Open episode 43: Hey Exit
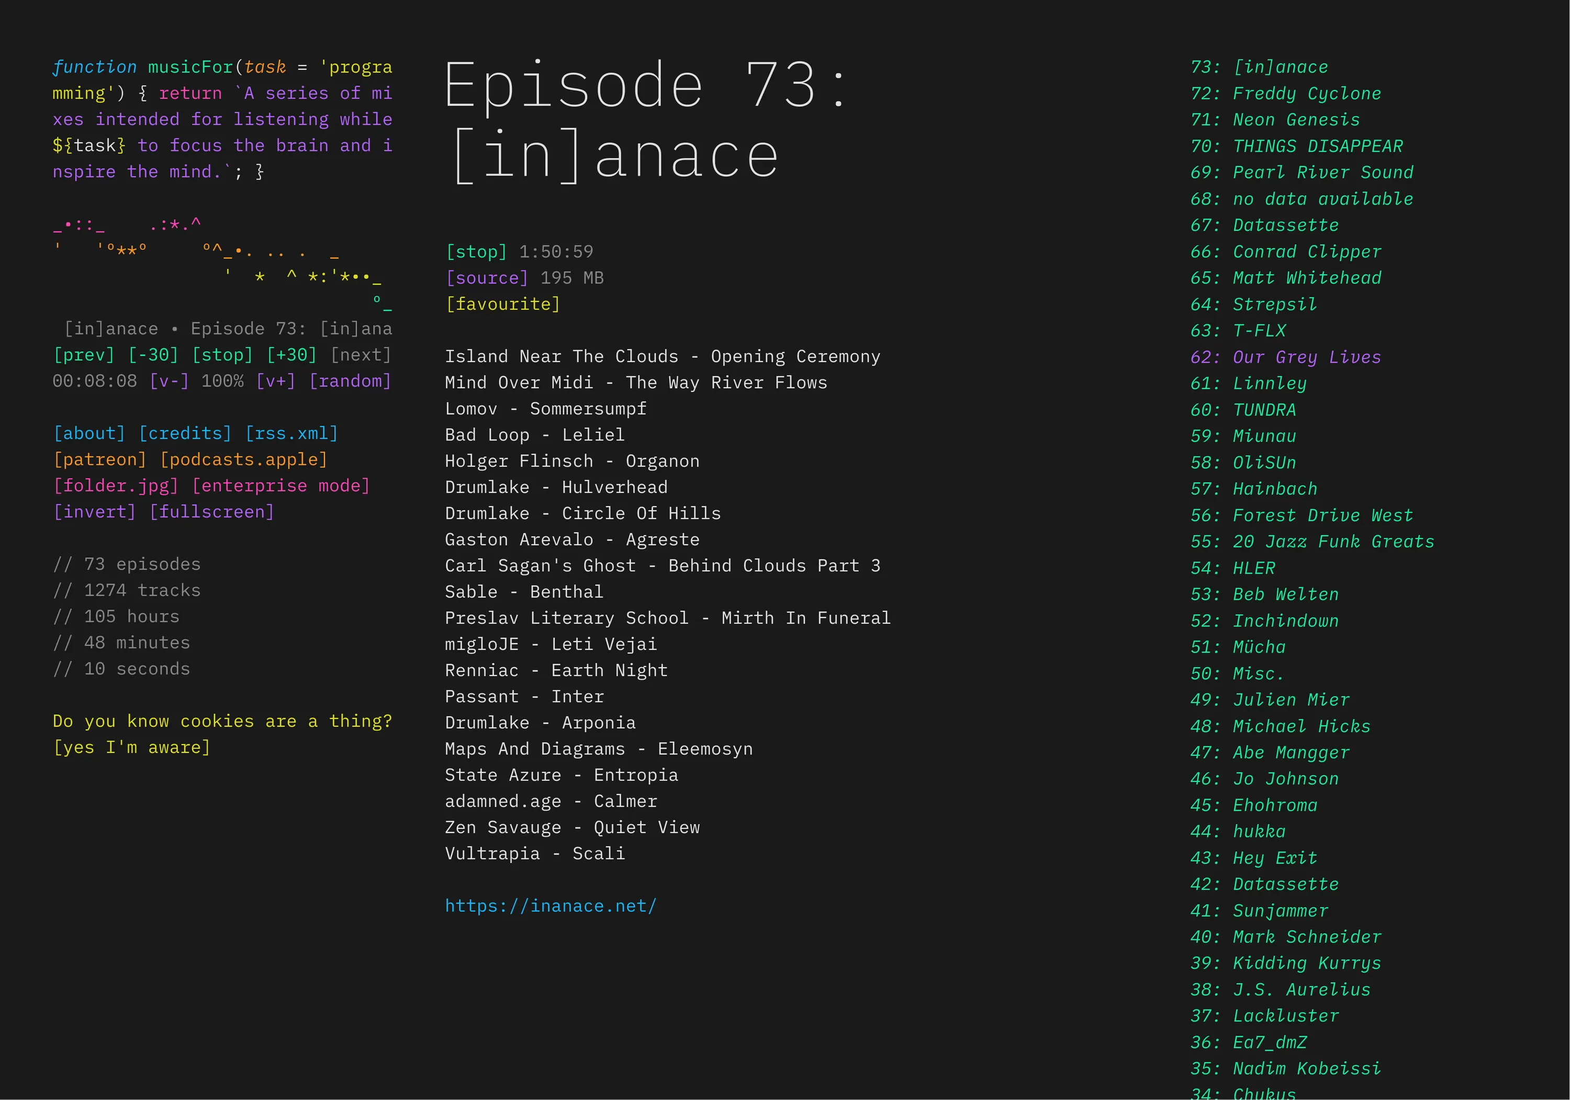This screenshot has width=1570, height=1100. pyautogui.click(x=1254, y=858)
